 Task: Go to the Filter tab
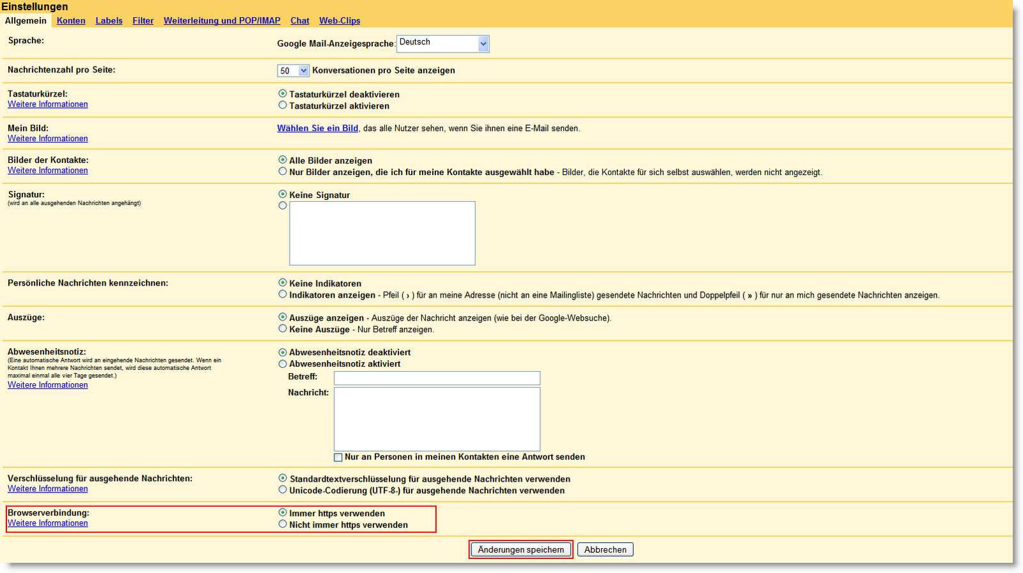pos(143,20)
